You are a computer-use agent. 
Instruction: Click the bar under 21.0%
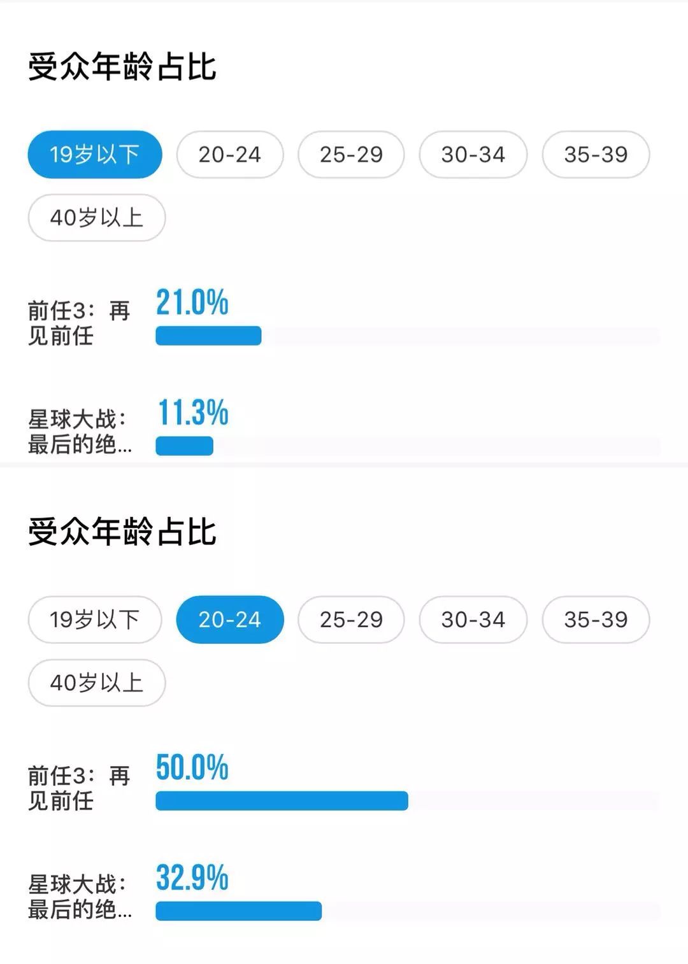[x=208, y=336]
